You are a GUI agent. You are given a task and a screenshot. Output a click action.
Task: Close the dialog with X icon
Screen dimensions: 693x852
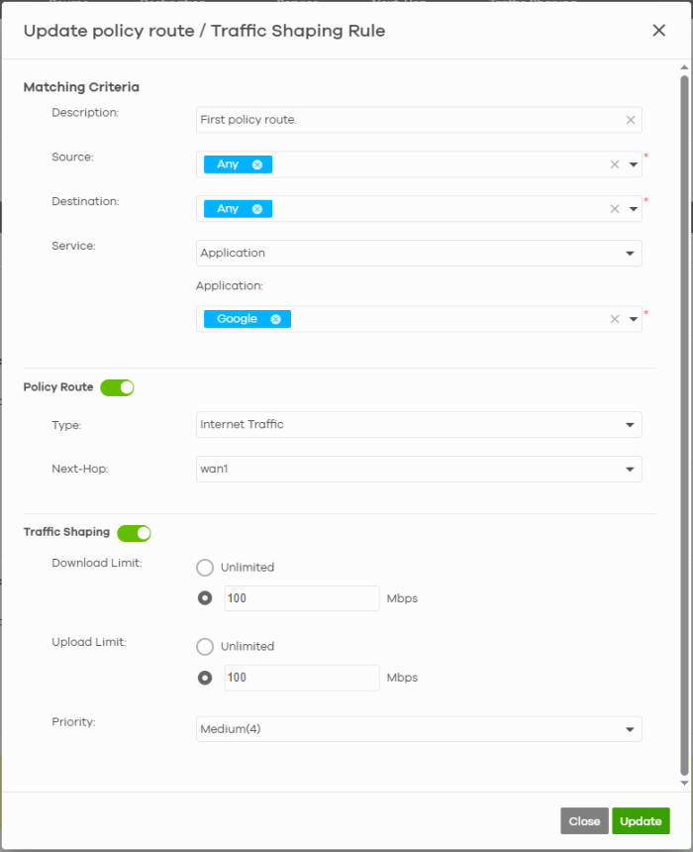(658, 31)
